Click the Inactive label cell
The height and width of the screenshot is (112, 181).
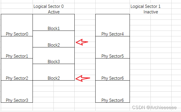(x=151, y=11)
